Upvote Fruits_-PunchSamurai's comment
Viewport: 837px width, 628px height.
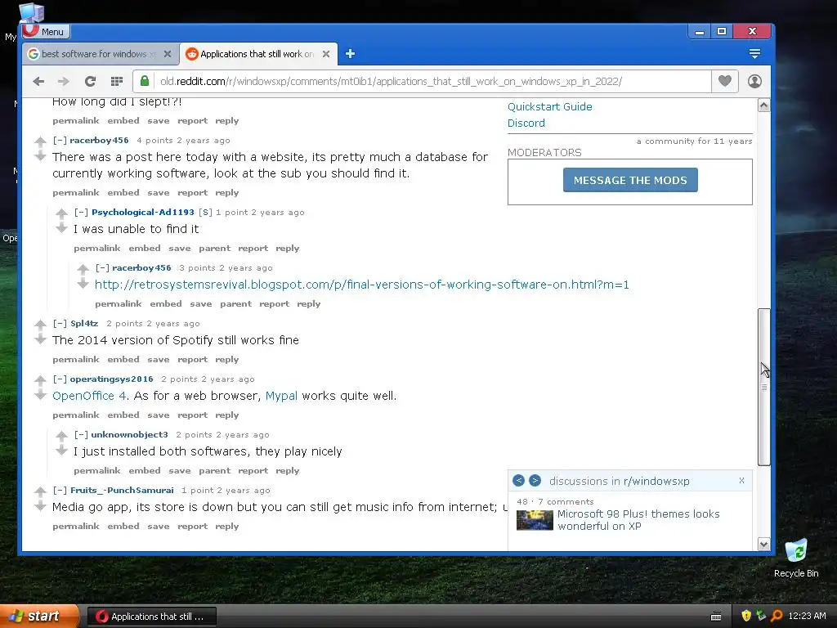(x=41, y=491)
